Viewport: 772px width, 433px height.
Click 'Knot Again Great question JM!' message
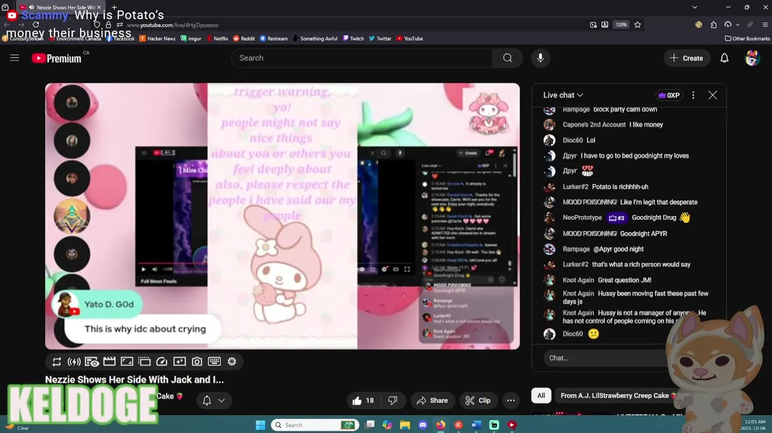[x=607, y=280]
